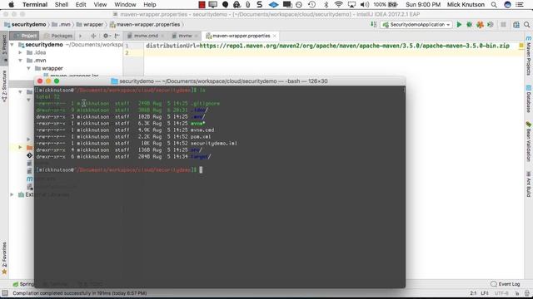The image size is (533, 299).
Task: Open the Bluetooth menu bar icon
Action: coord(326,5)
